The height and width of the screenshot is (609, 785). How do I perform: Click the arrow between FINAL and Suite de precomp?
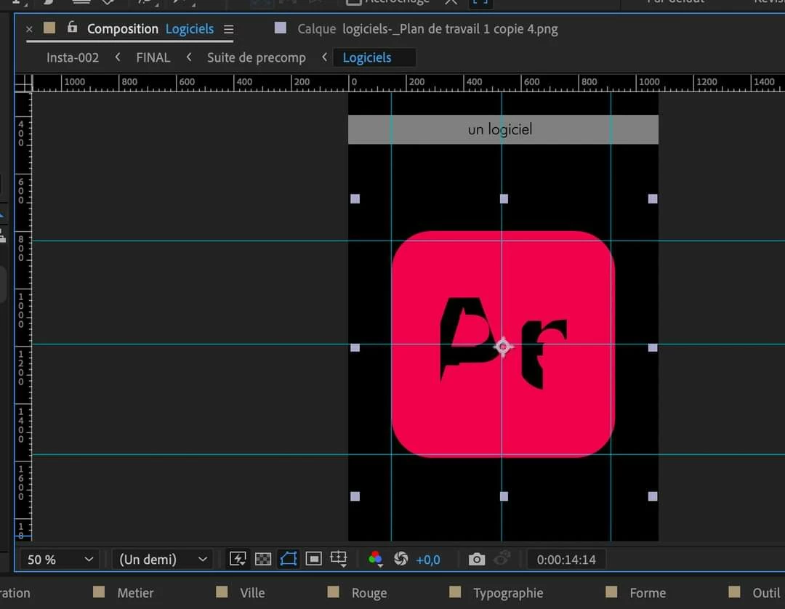[189, 57]
